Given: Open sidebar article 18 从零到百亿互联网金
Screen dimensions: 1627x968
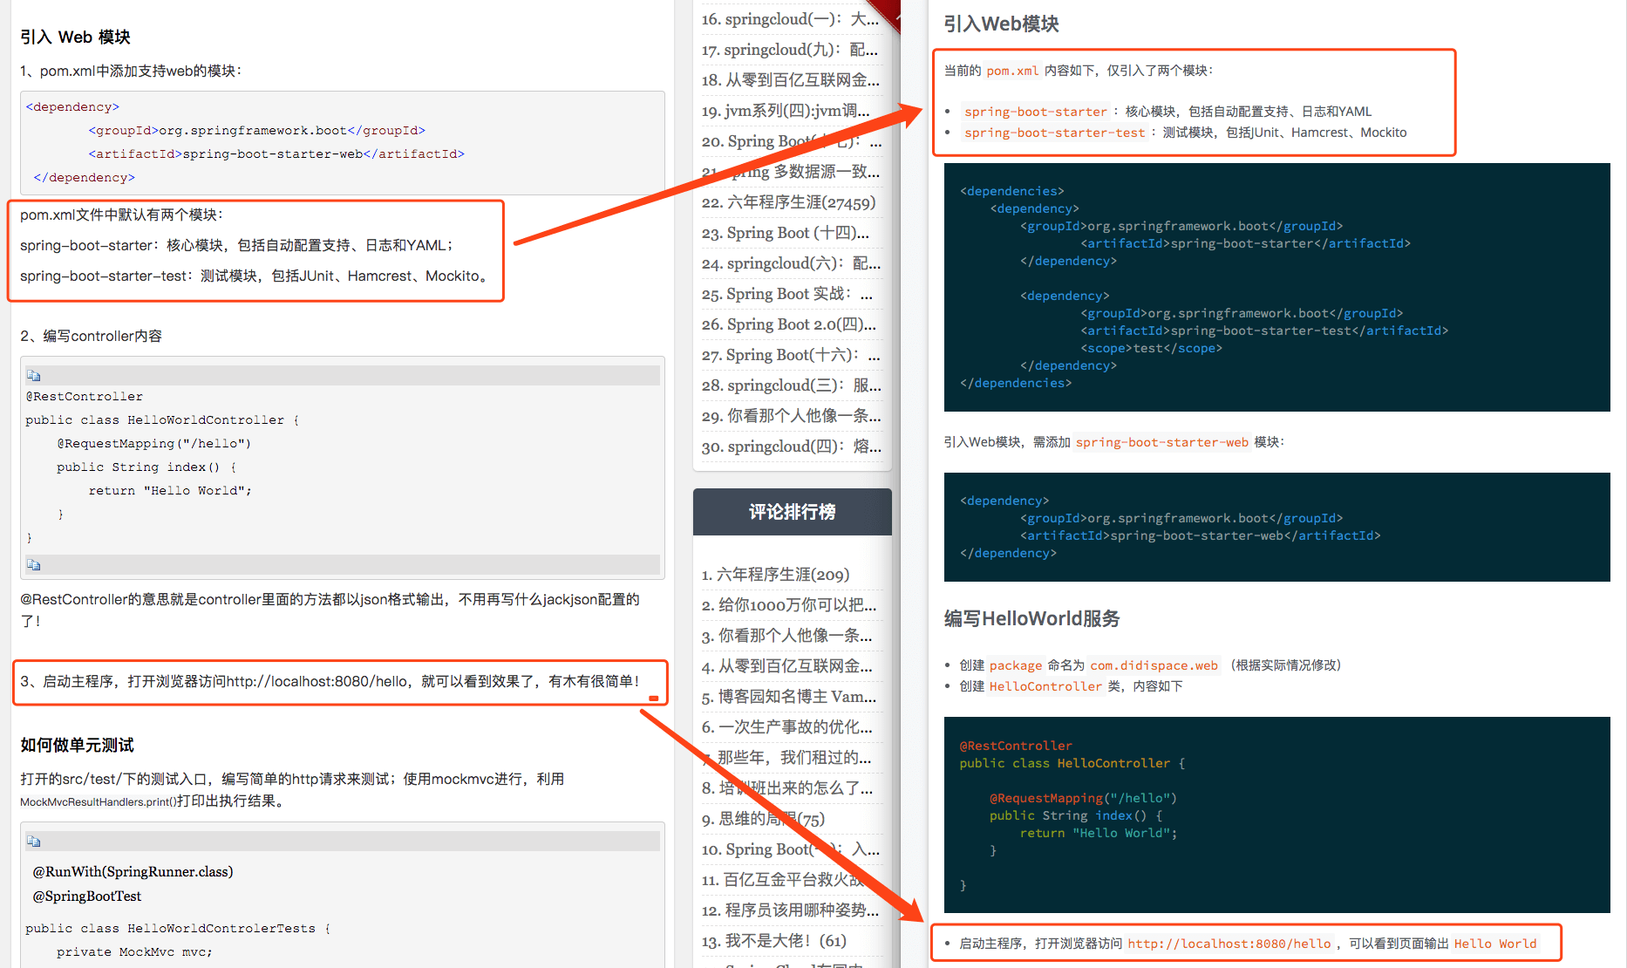Looking at the screenshot, I should (790, 80).
